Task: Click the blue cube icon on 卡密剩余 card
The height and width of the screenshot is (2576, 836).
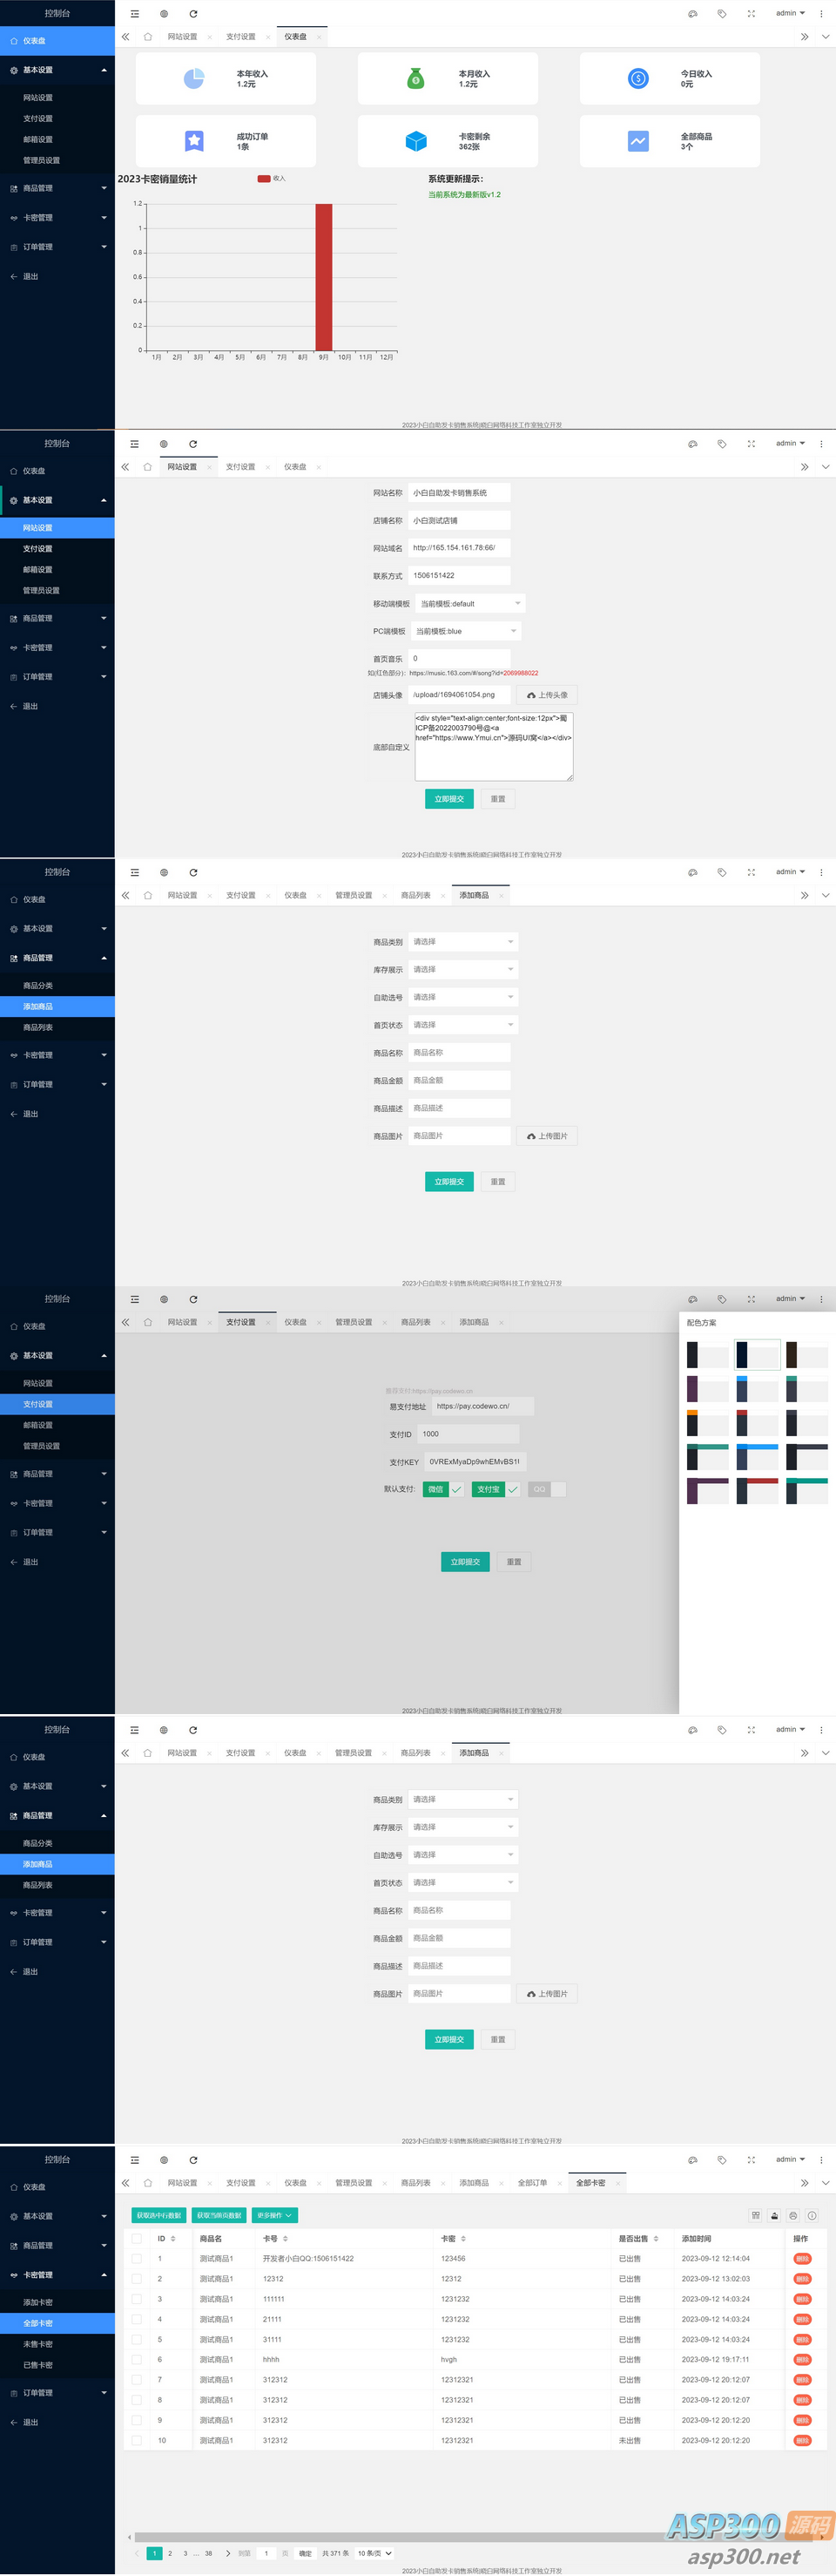Action: click(415, 141)
